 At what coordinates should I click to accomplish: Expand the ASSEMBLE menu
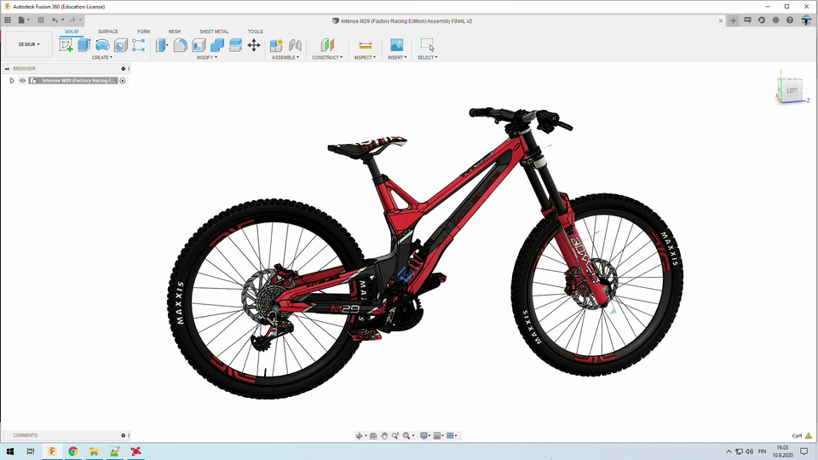coord(285,57)
